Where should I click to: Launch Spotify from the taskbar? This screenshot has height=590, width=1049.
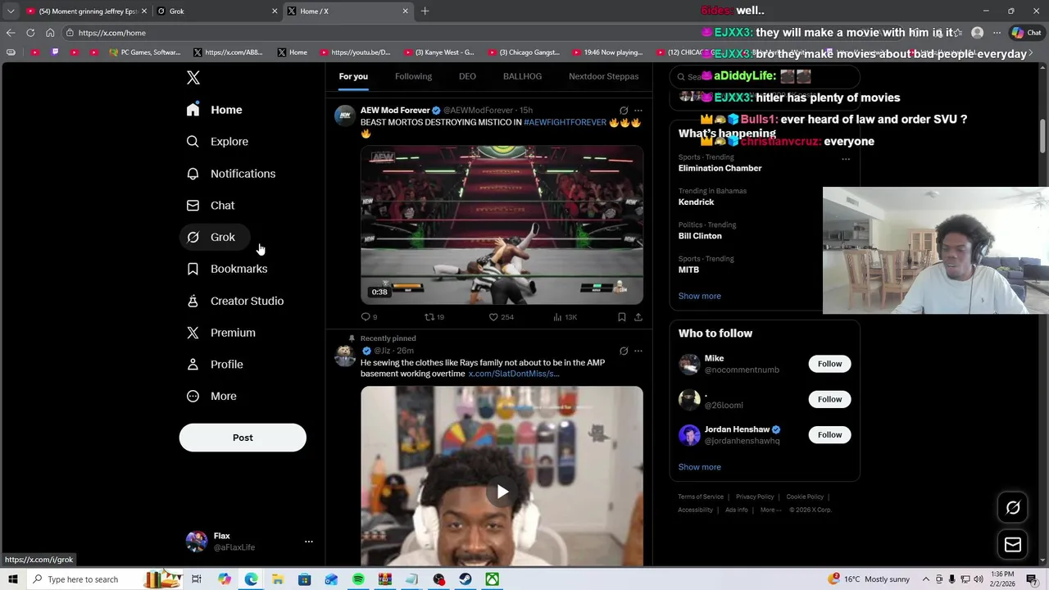click(358, 579)
